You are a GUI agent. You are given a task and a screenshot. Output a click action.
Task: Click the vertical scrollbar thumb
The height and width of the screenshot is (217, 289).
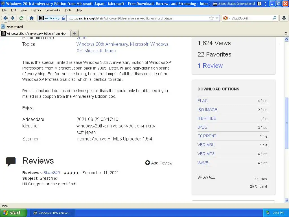[286, 123]
